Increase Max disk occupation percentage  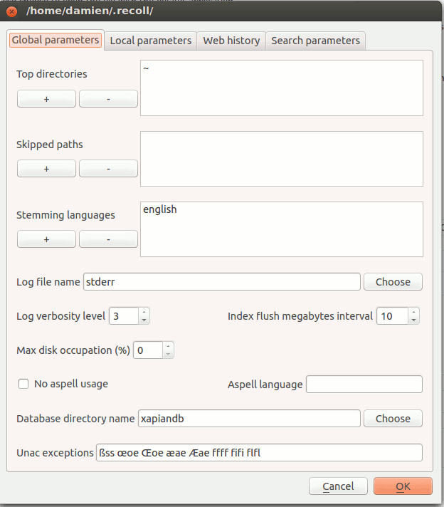point(168,346)
